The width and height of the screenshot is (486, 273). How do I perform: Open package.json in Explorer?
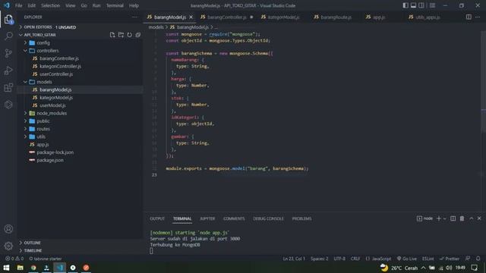(50, 160)
